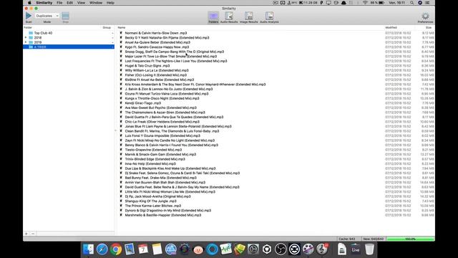Add a folder with the plus button
The width and height of the screenshot is (458, 258).
26,234
